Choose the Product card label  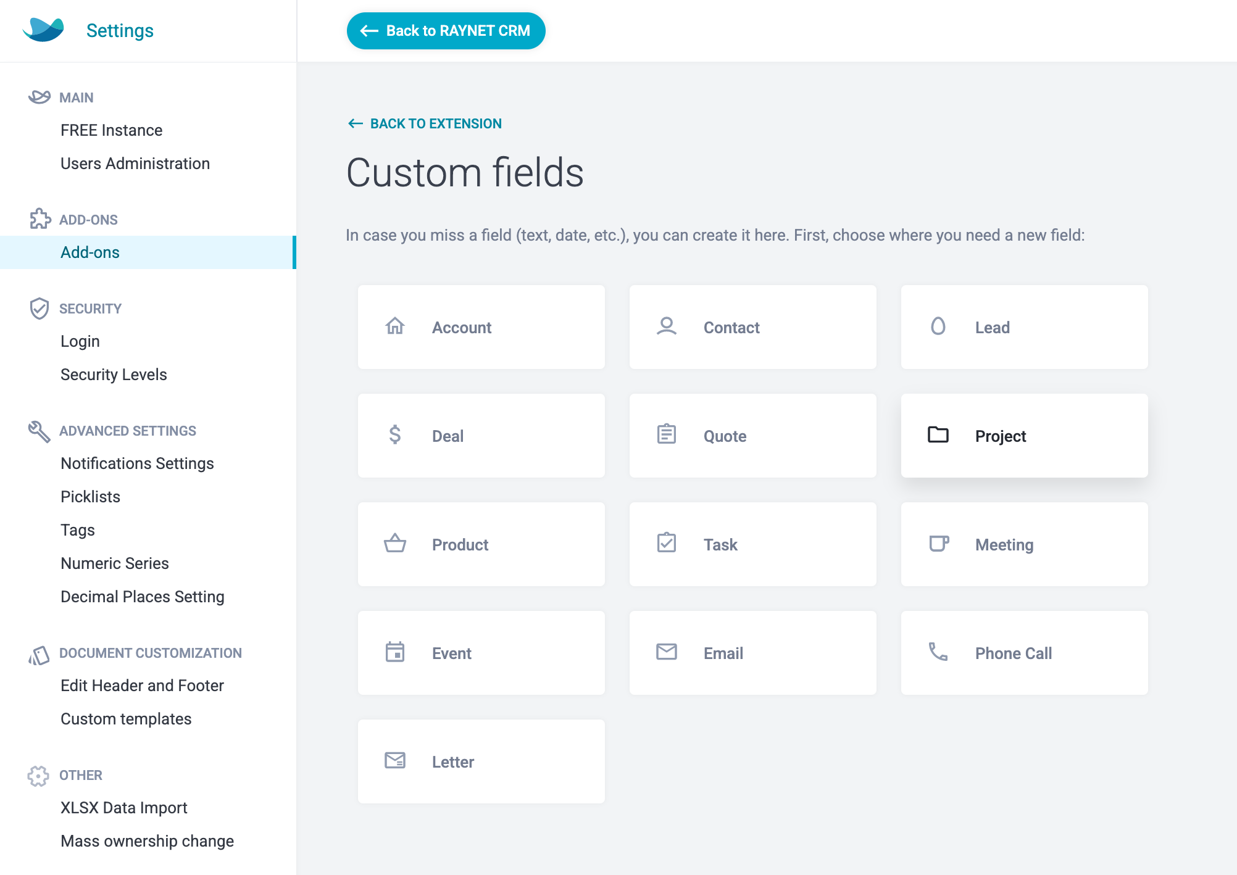click(460, 545)
